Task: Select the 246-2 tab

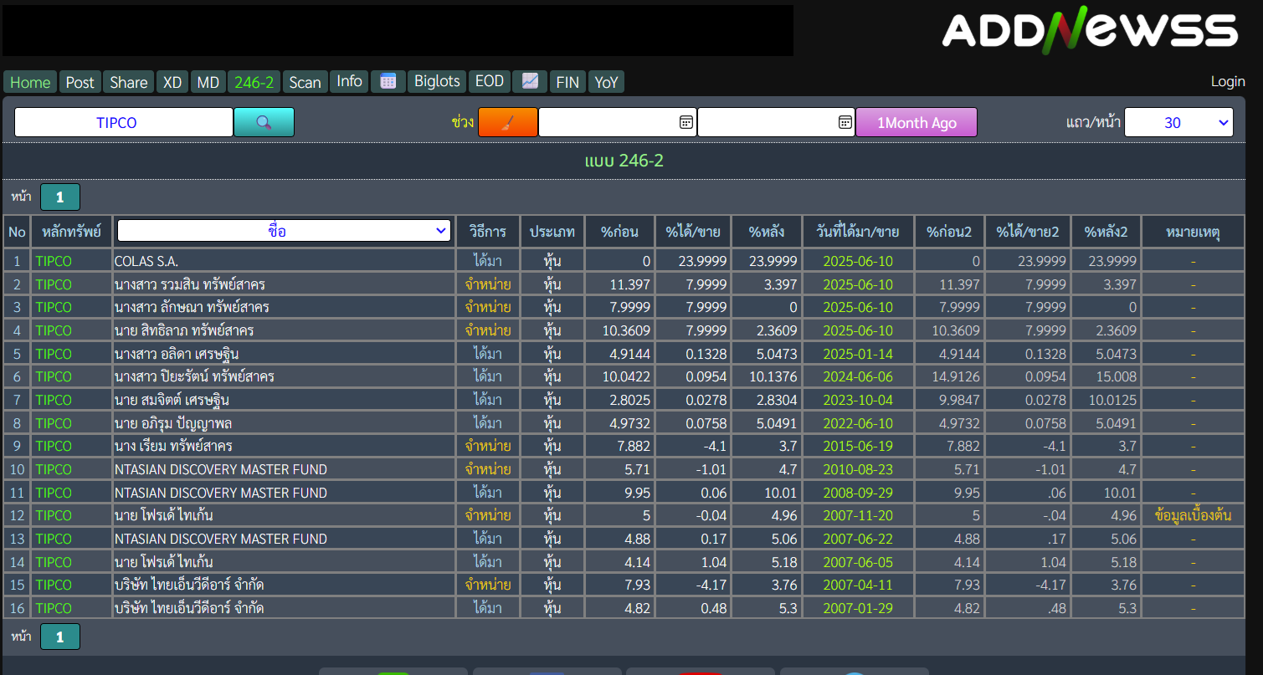Action: [254, 82]
